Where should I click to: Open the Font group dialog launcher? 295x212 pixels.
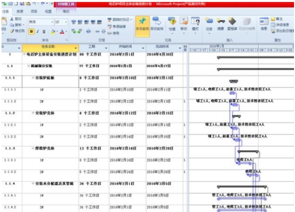[67, 40]
